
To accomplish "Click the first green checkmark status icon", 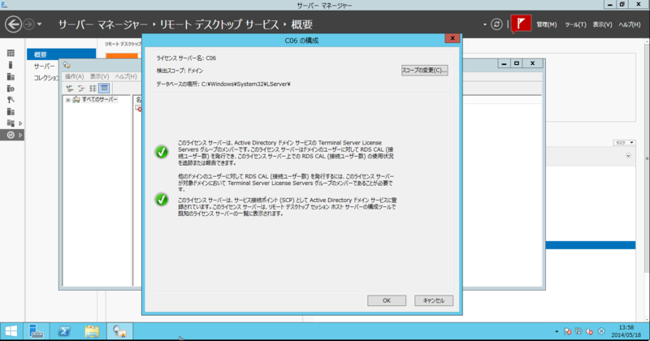I will click(x=162, y=152).
